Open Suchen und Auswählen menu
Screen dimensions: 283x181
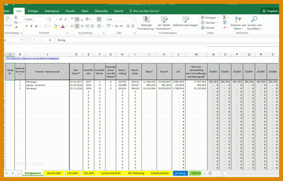click(254, 23)
